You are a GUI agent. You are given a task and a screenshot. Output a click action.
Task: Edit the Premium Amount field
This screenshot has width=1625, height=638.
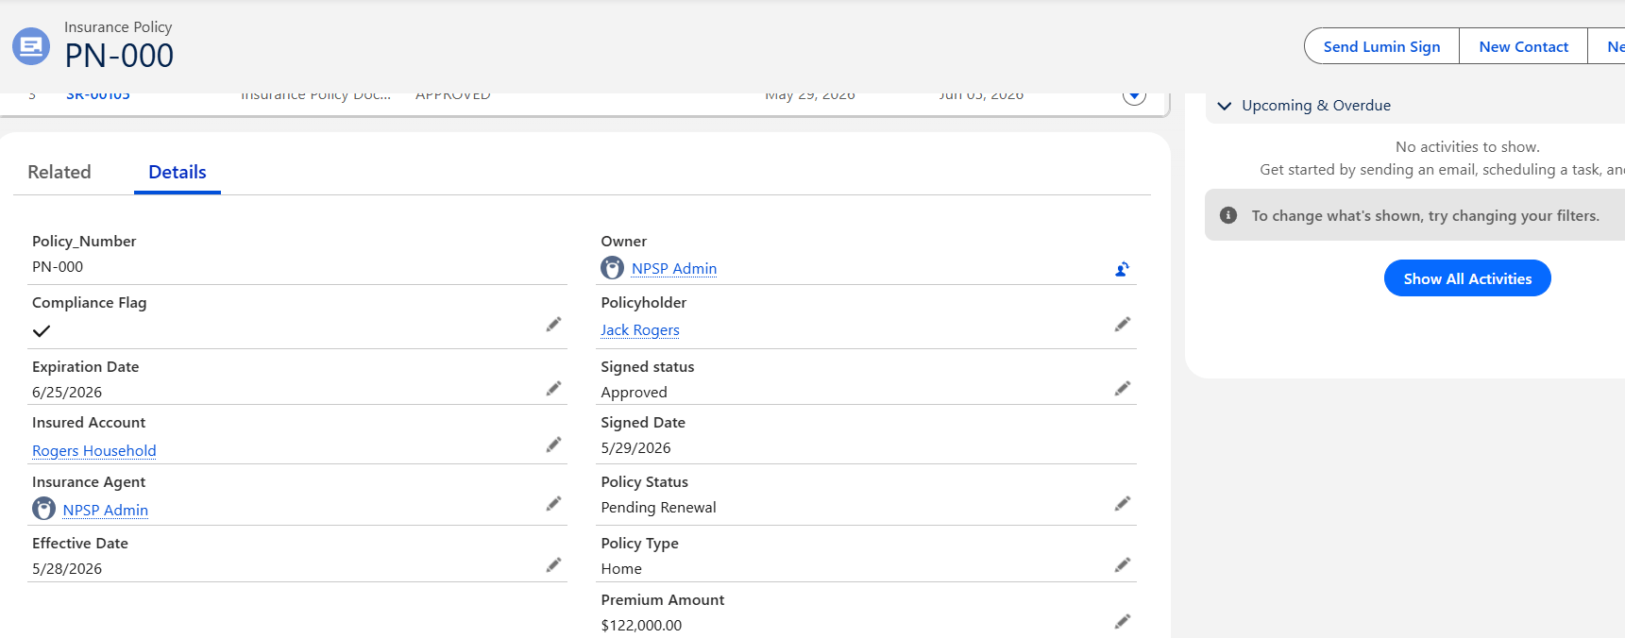click(x=1122, y=622)
